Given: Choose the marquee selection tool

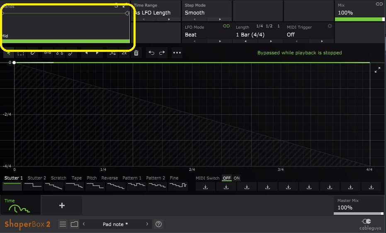Looking at the screenshot, I should (x=21, y=53).
